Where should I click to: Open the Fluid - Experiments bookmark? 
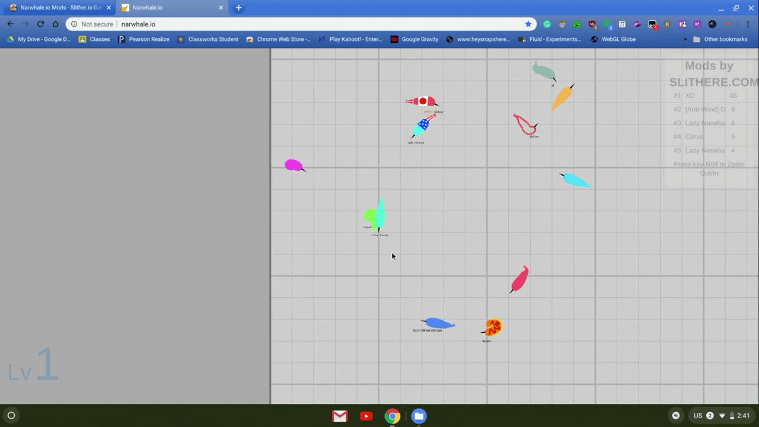tap(550, 39)
